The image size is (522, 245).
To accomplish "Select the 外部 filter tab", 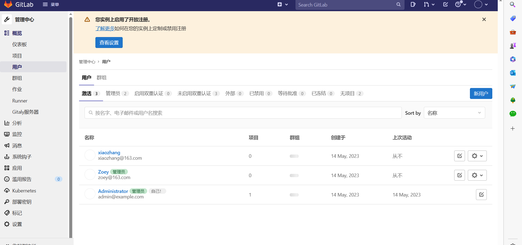I will (x=234, y=93).
